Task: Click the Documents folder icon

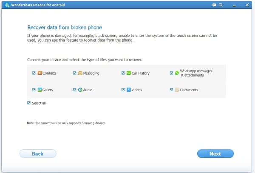Action: coord(177,90)
